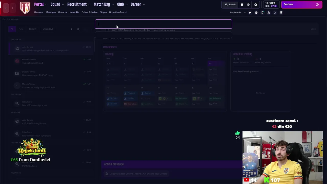This screenshot has height=184, width=327.
Task: Open the Recruitment main menu
Action: [x=77, y=4]
